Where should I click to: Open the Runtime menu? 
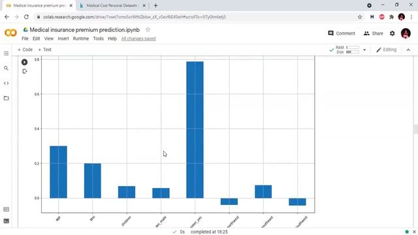[x=81, y=39]
